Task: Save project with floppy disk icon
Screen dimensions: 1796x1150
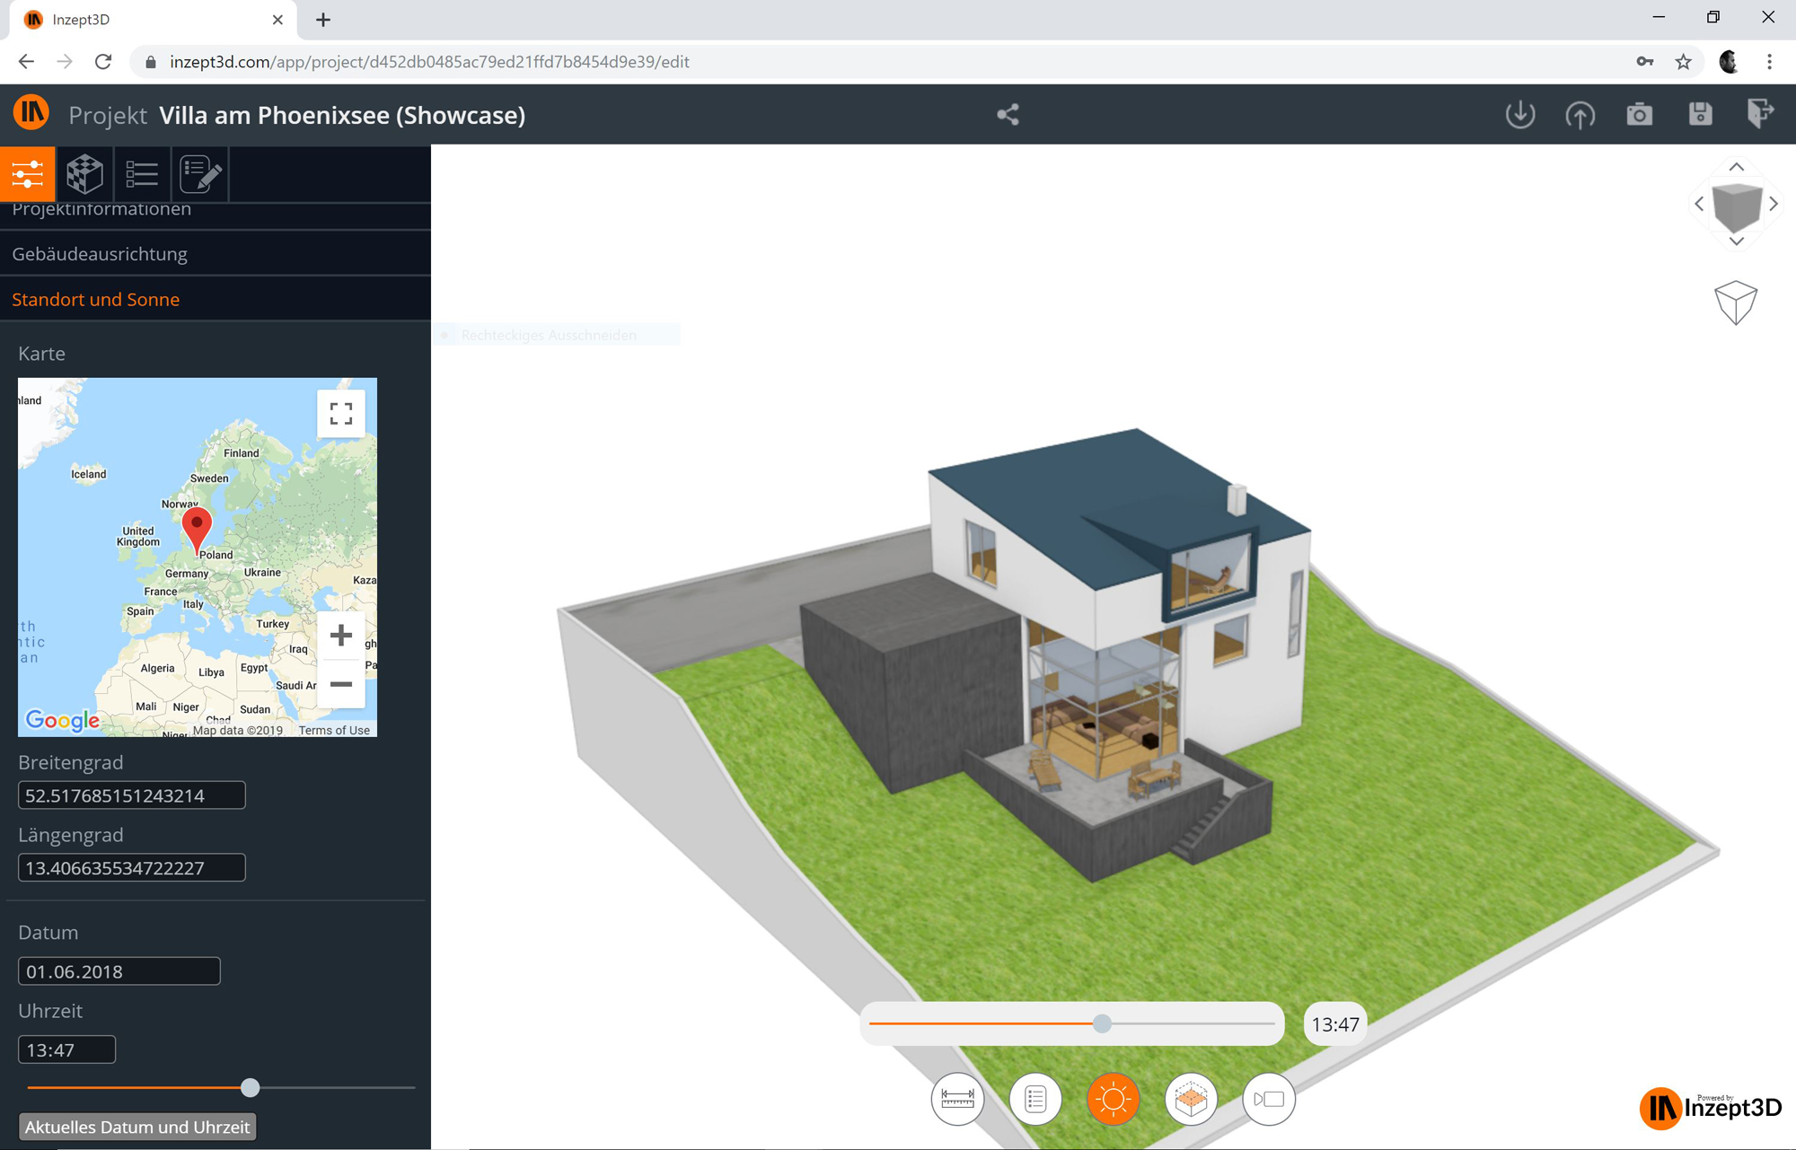Action: (x=1700, y=114)
